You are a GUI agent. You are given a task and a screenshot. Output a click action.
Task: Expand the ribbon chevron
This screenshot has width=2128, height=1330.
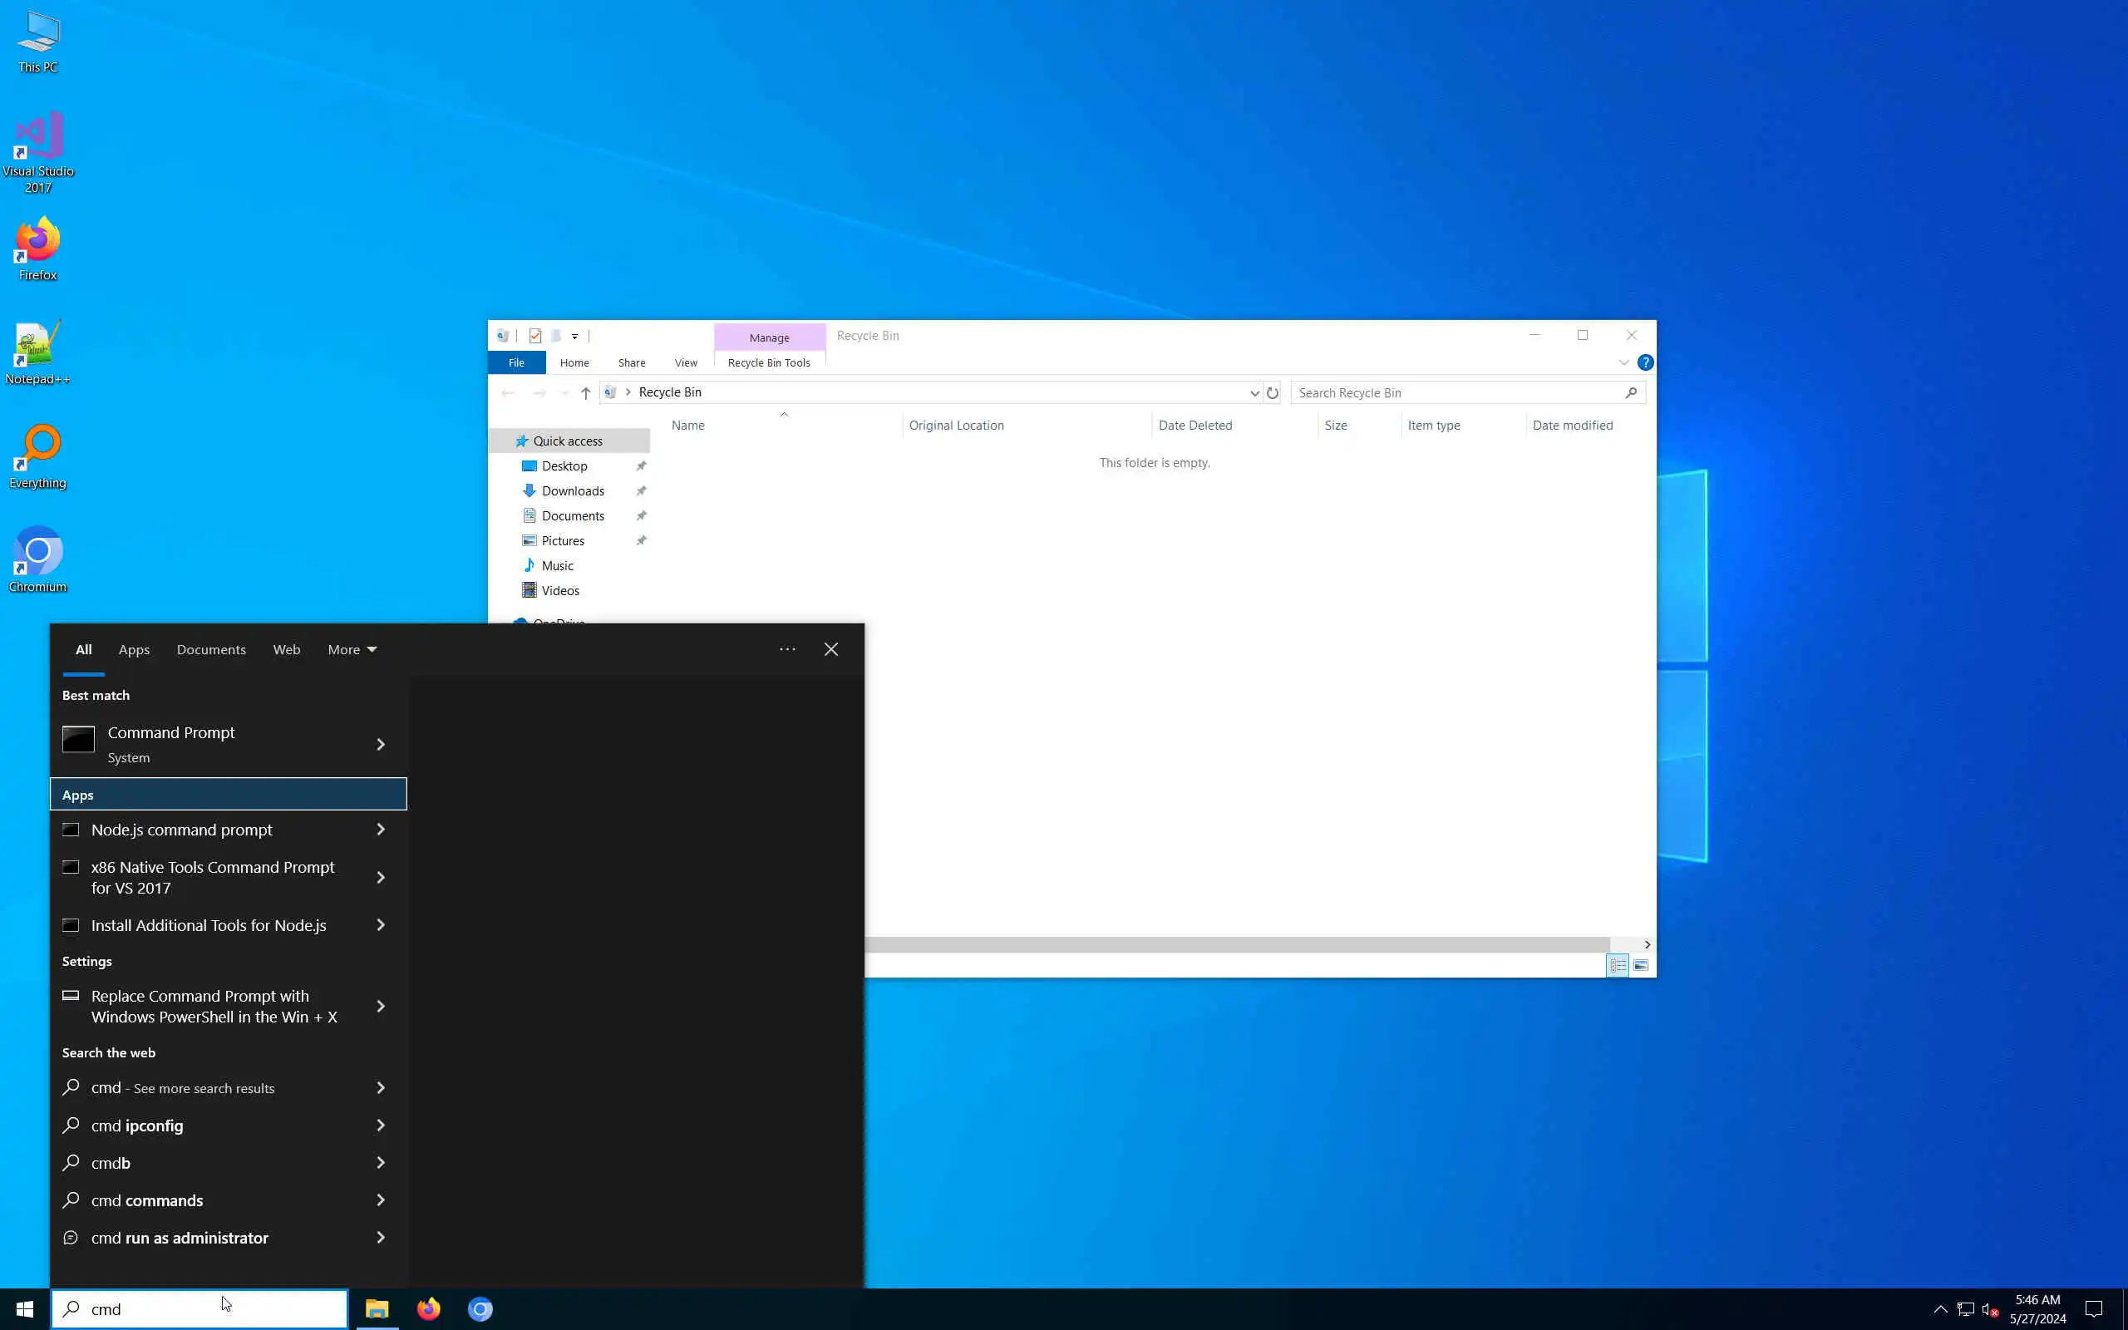click(1623, 362)
